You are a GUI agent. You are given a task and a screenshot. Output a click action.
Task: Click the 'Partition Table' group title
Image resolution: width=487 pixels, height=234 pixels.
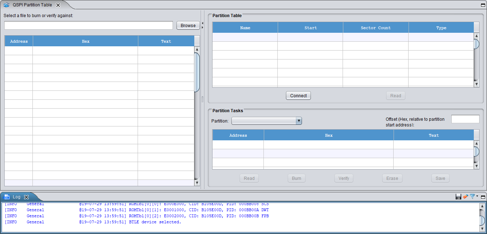pyautogui.click(x=227, y=16)
